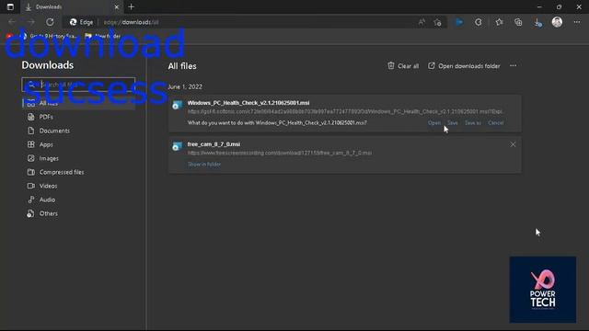Image resolution: width=589 pixels, height=331 pixels.
Task: Open Edge Settings and more menu
Action: click(577, 22)
